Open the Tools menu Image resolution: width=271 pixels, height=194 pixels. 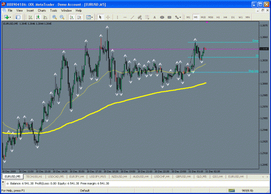click(53, 10)
